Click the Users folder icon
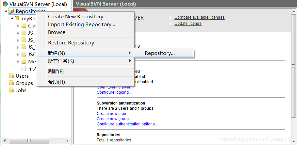 tap(11, 76)
